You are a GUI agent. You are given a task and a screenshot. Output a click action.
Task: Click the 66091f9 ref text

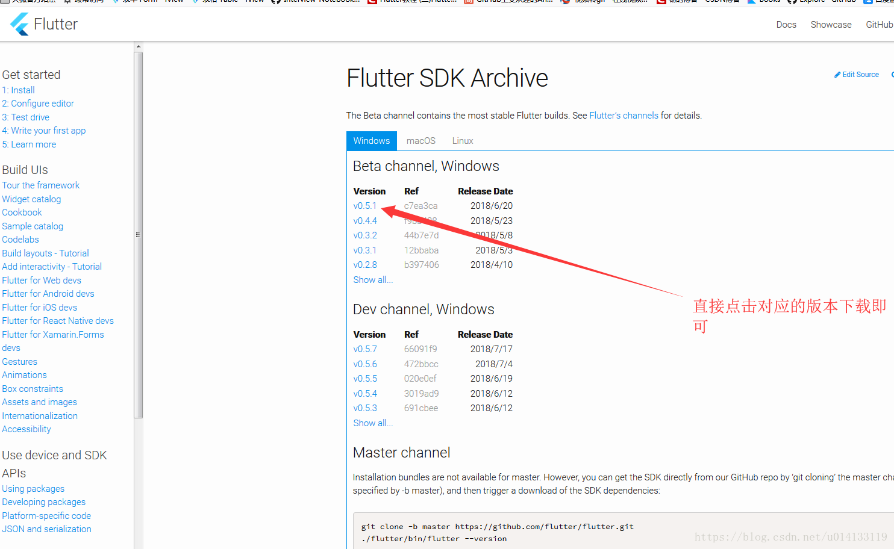(420, 349)
